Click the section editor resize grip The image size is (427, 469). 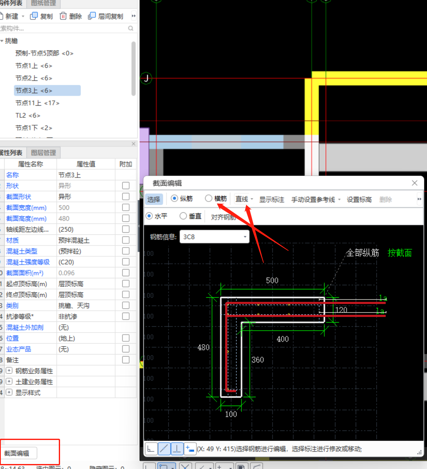pyautogui.click(x=420, y=452)
